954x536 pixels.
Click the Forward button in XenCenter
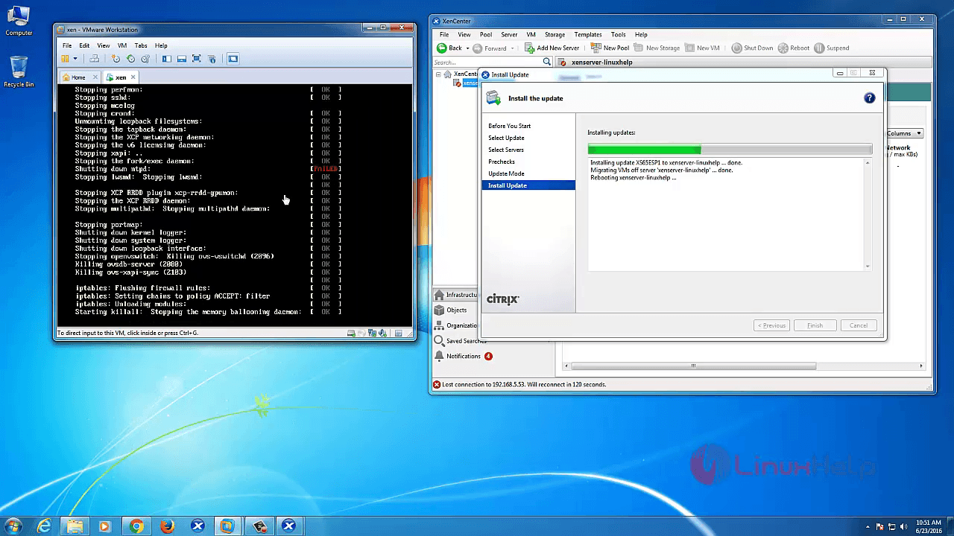pos(489,48)
